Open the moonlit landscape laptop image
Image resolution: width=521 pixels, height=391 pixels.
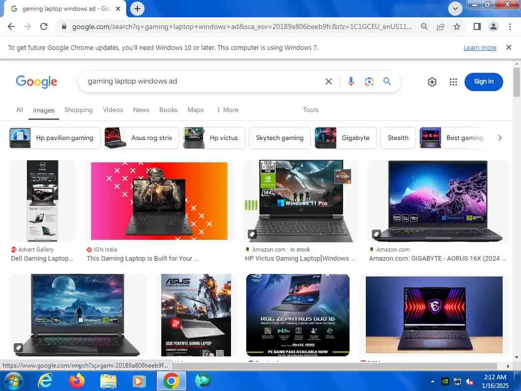tap(77, 315)
